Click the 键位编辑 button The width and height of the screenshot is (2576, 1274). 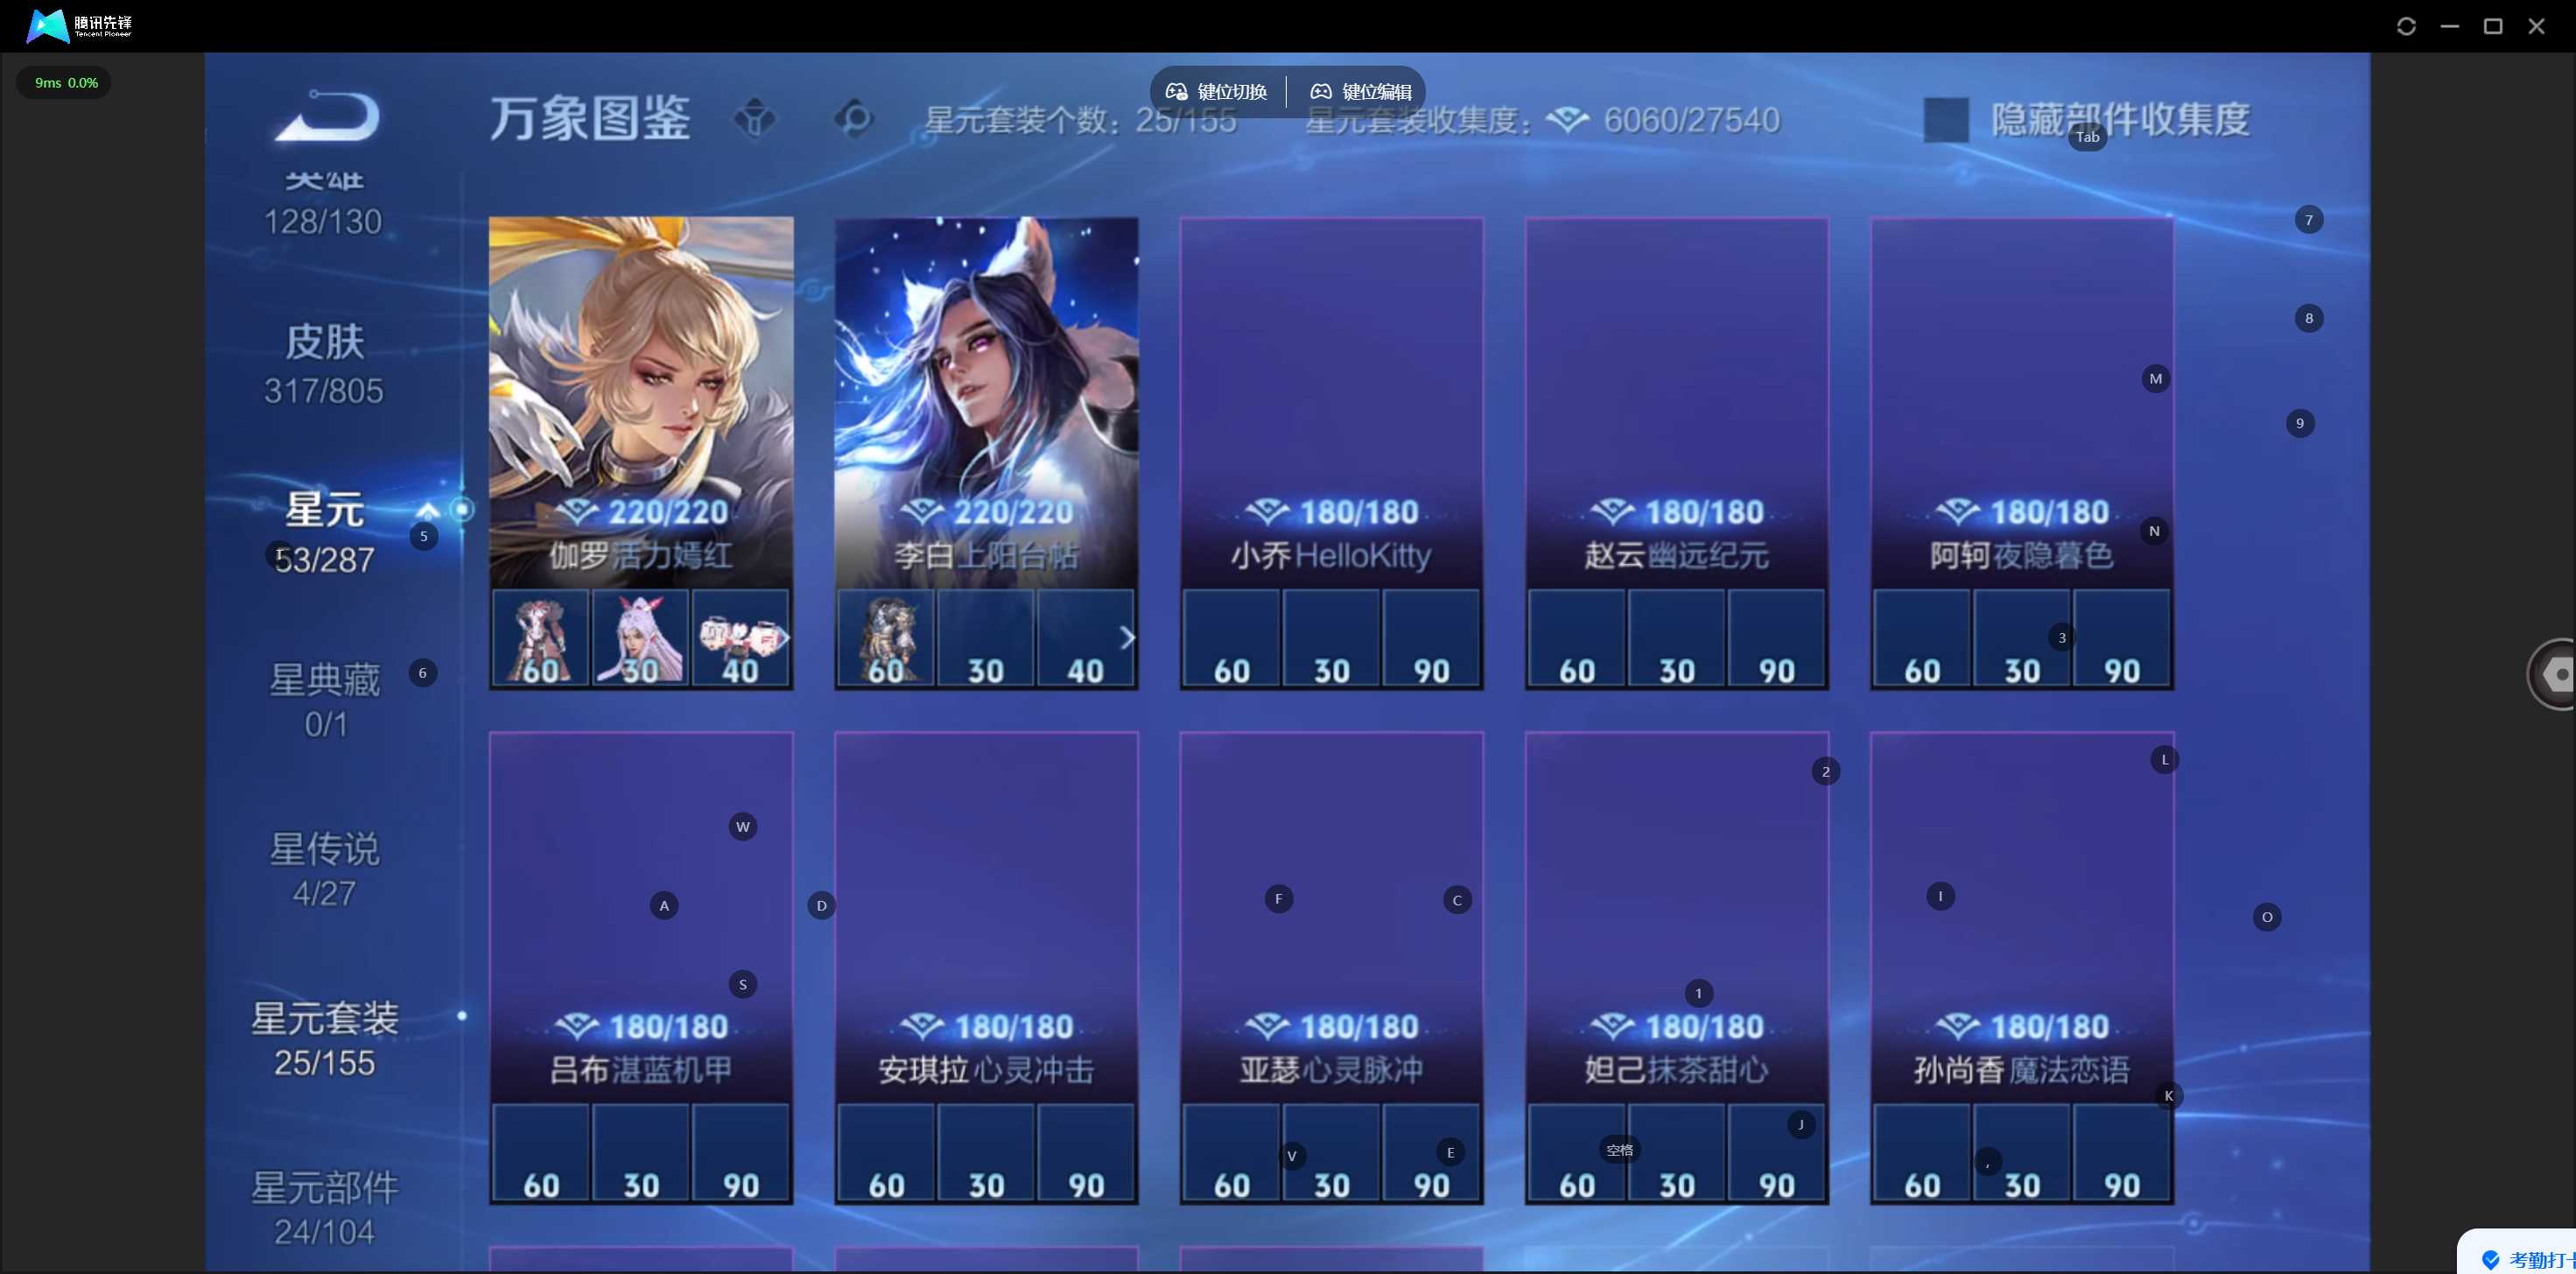point(1360,92)
